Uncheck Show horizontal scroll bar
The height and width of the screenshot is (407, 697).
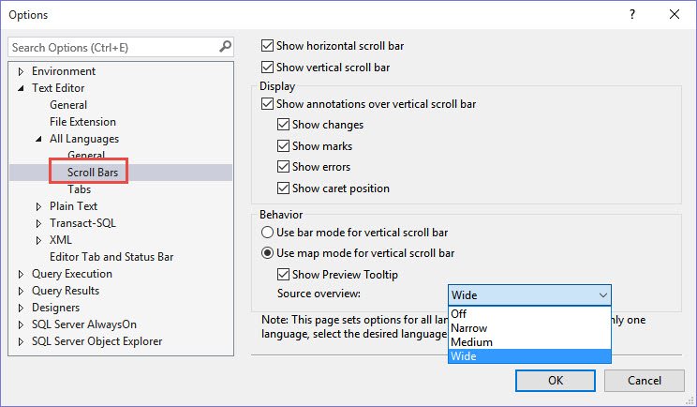click(268, 46)
